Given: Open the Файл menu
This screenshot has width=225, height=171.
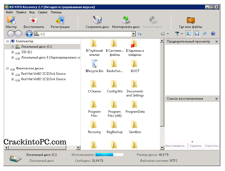Looking at the screenshot, I should point(9,12).
